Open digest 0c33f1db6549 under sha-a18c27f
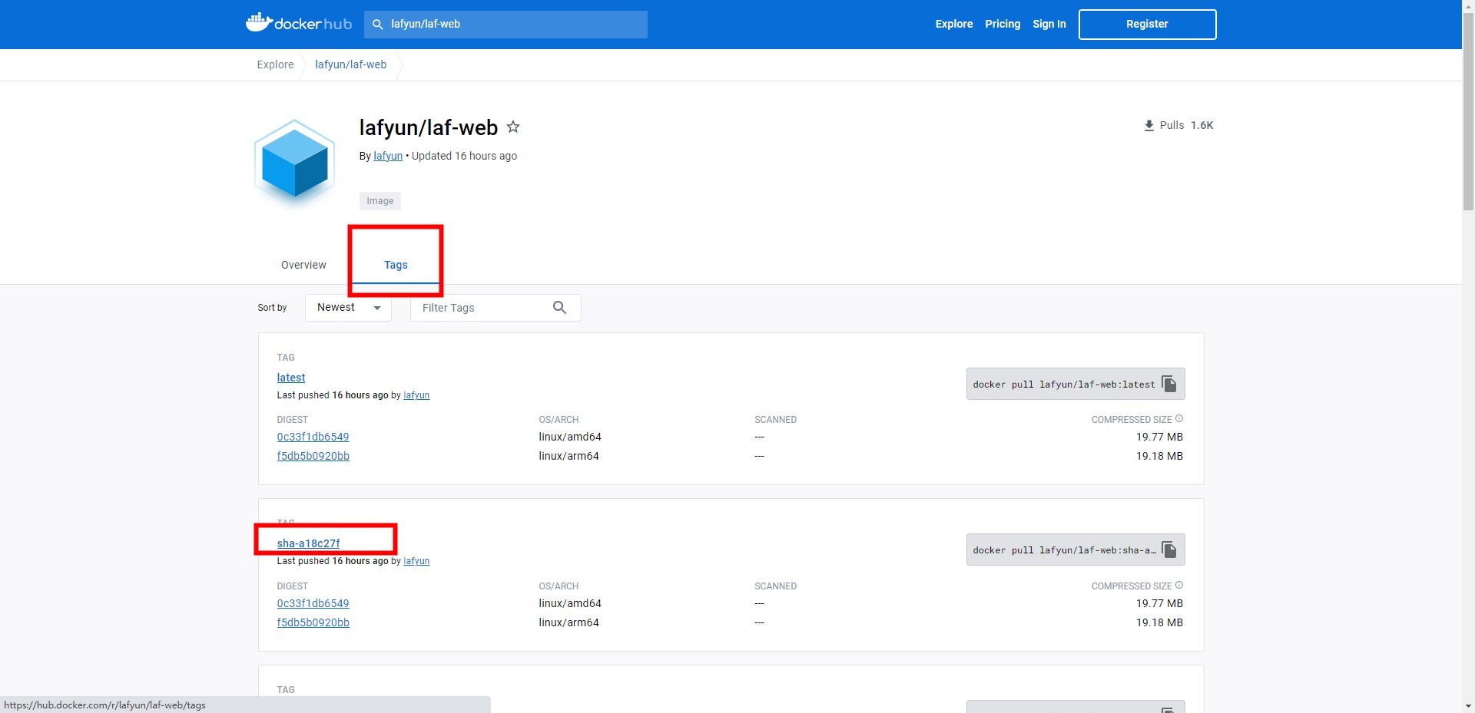The height and width of the screenshot is (713, 1475). click(313, 603)
